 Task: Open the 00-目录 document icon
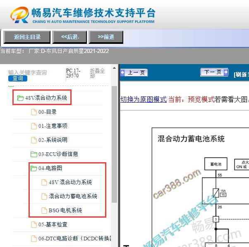(x=34, y=112)
